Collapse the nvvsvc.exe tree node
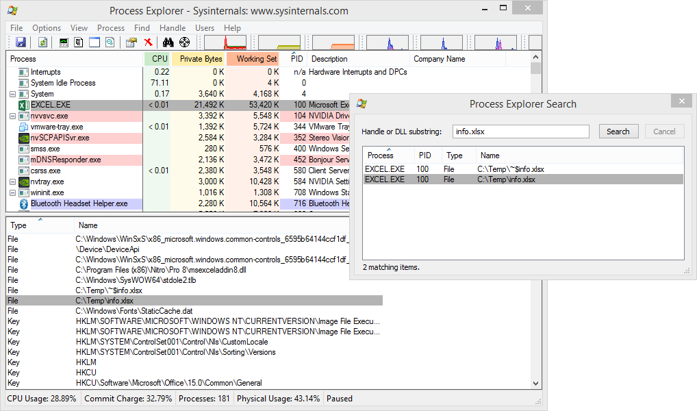Image resolution: width=697 pixels, height=411 pixels. [12, 116]
